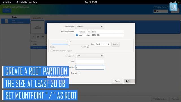Confirm the partition dialog with OK

coord(129,81)
